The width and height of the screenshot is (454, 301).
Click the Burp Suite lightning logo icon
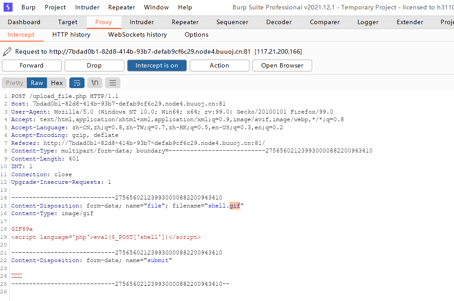tap(8, 7)
